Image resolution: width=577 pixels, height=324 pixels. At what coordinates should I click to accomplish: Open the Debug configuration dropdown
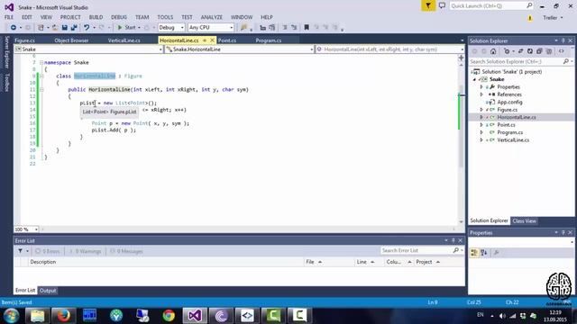pos(171,28)
